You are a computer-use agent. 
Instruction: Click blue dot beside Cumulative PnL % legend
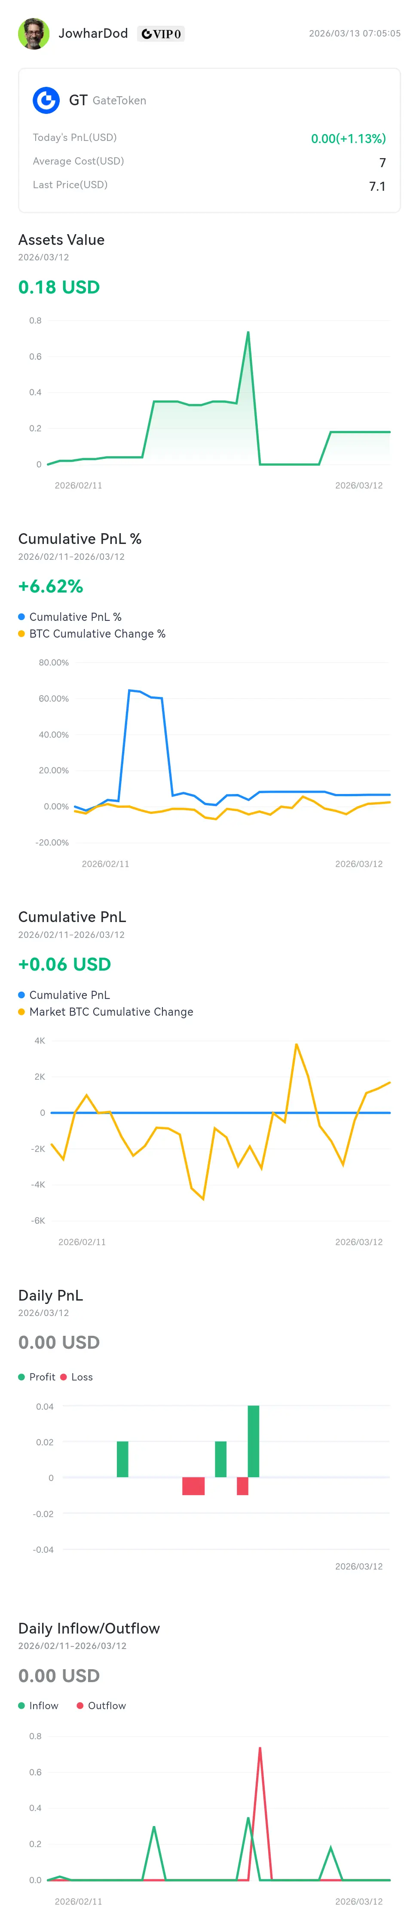[21, 617]
